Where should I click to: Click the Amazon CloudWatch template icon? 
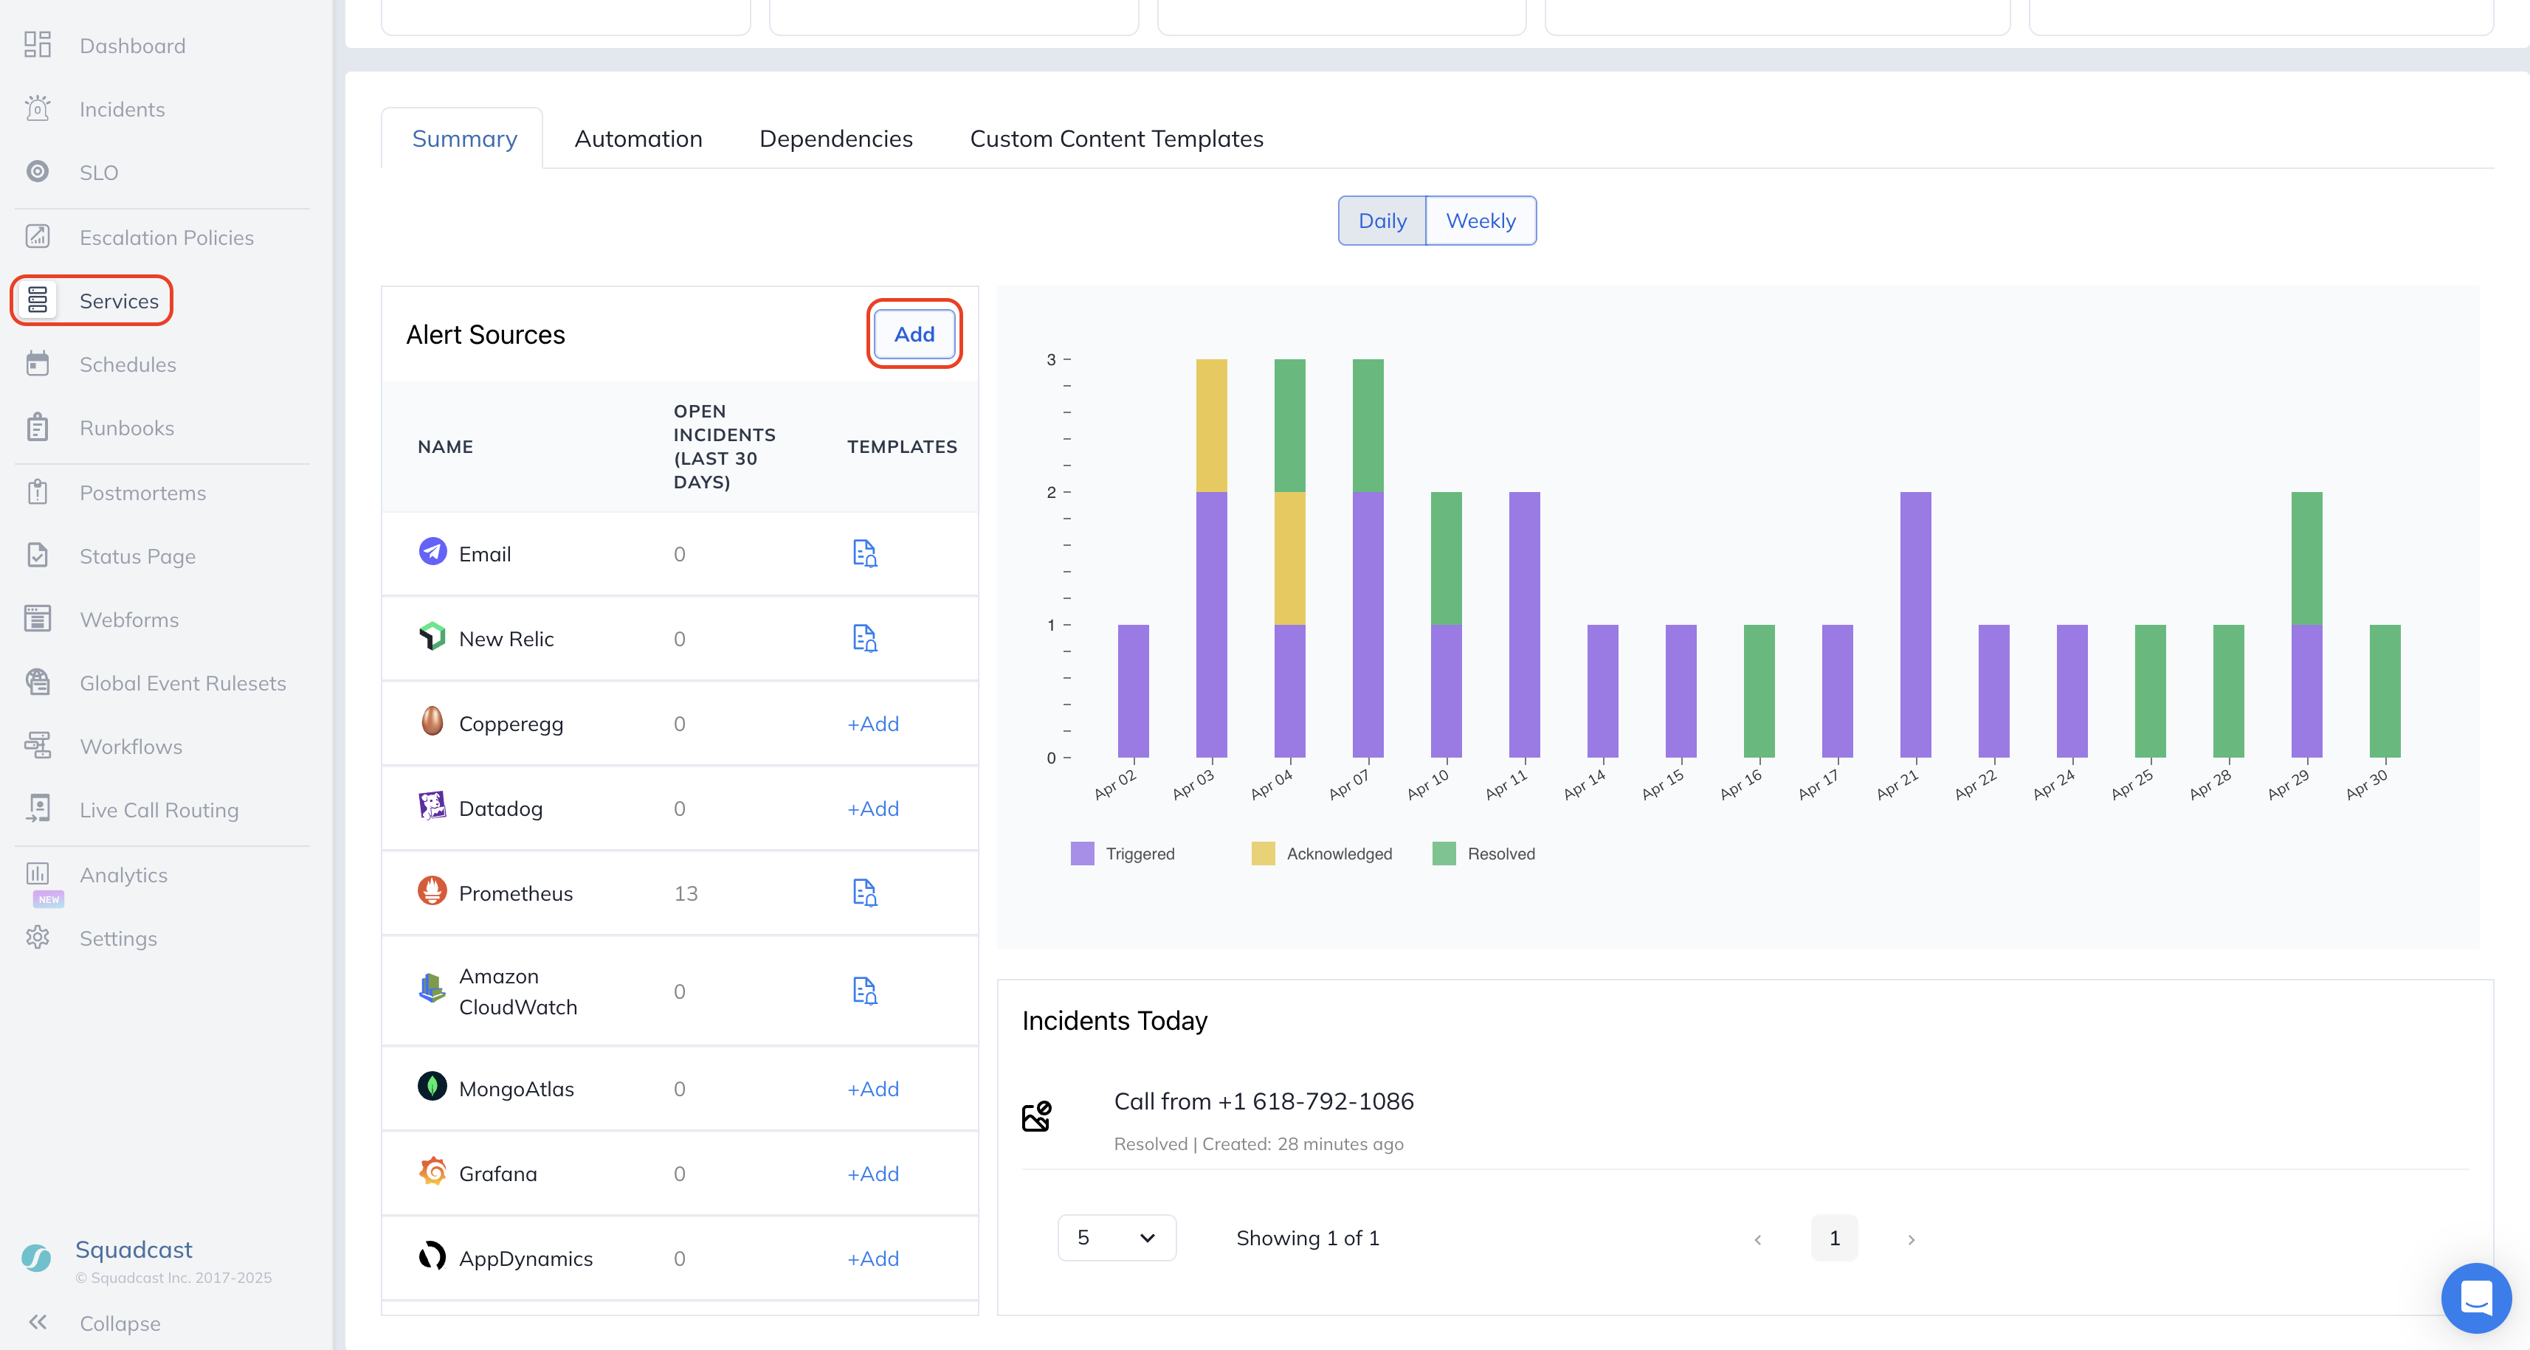click(864, 991)
